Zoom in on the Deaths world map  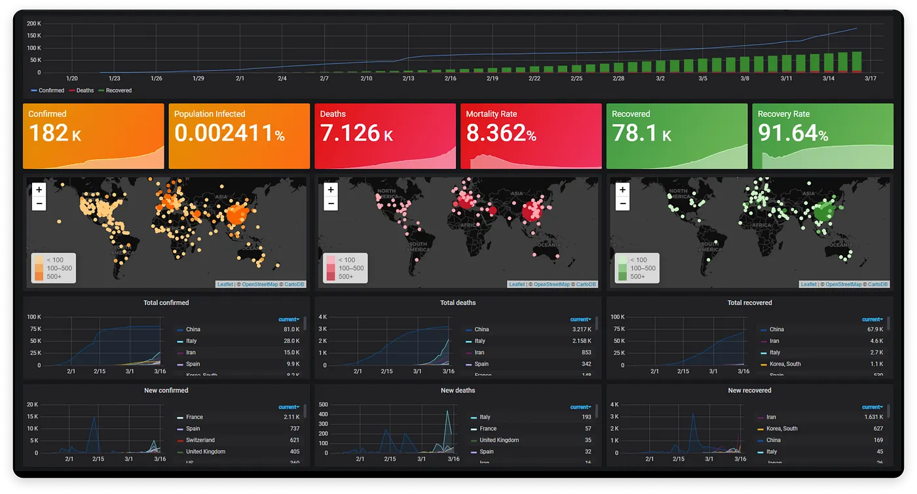330,190
